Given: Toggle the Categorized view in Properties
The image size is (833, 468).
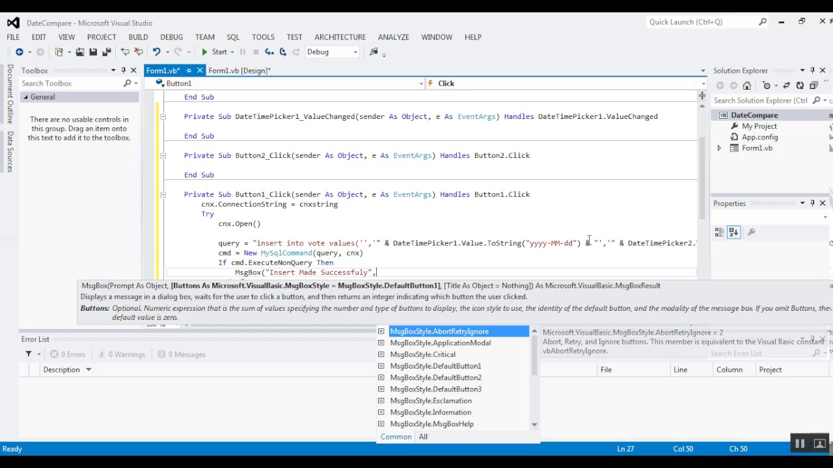Looking at the screenshot, I should click(x=720, y=232).
